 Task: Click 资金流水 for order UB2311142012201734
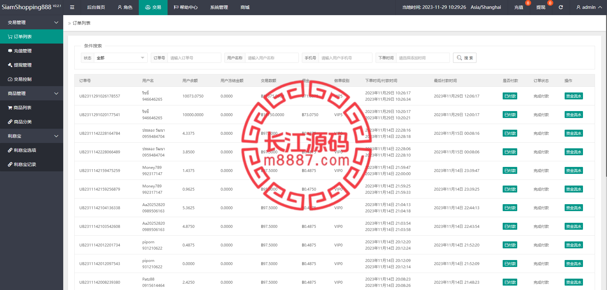coord(573,245)
